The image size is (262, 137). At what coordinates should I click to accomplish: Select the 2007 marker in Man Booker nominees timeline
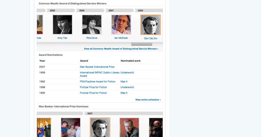pyautogui.click(x=90, y=113)
